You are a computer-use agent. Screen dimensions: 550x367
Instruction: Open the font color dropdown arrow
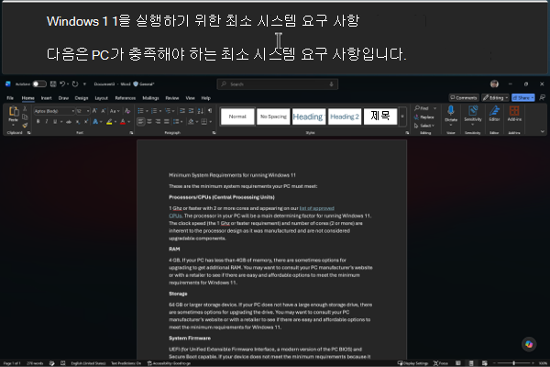click(128, 122)
